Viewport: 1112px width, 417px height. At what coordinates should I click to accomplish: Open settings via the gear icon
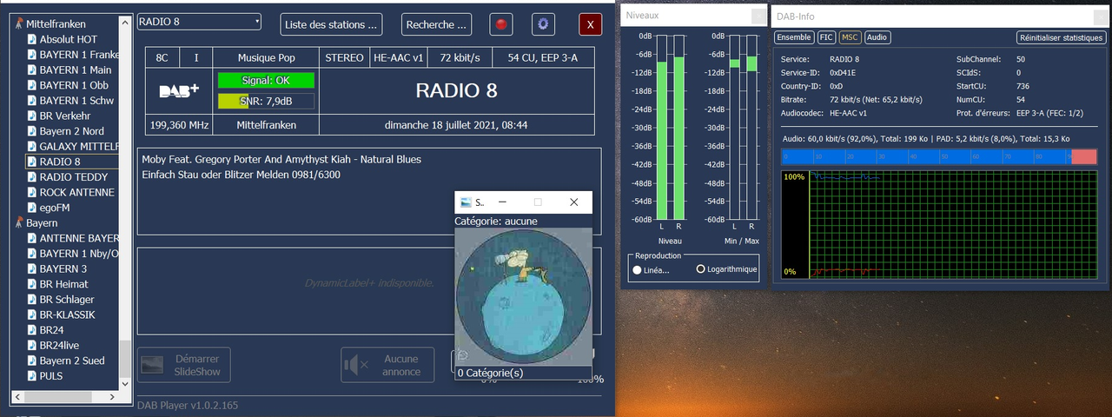tap(545, 24)
